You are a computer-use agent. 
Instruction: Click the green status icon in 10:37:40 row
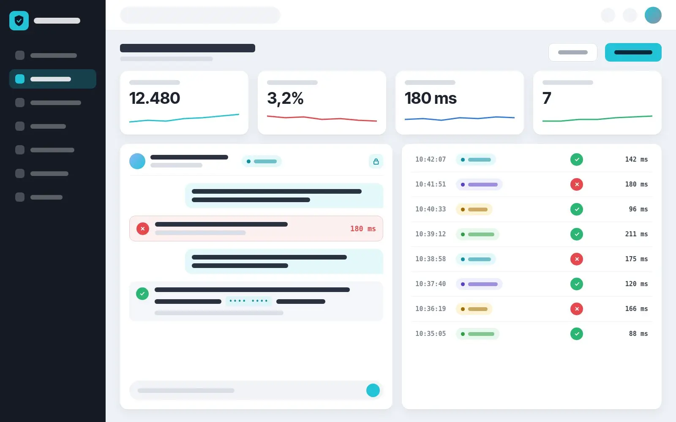coord(576,284)
